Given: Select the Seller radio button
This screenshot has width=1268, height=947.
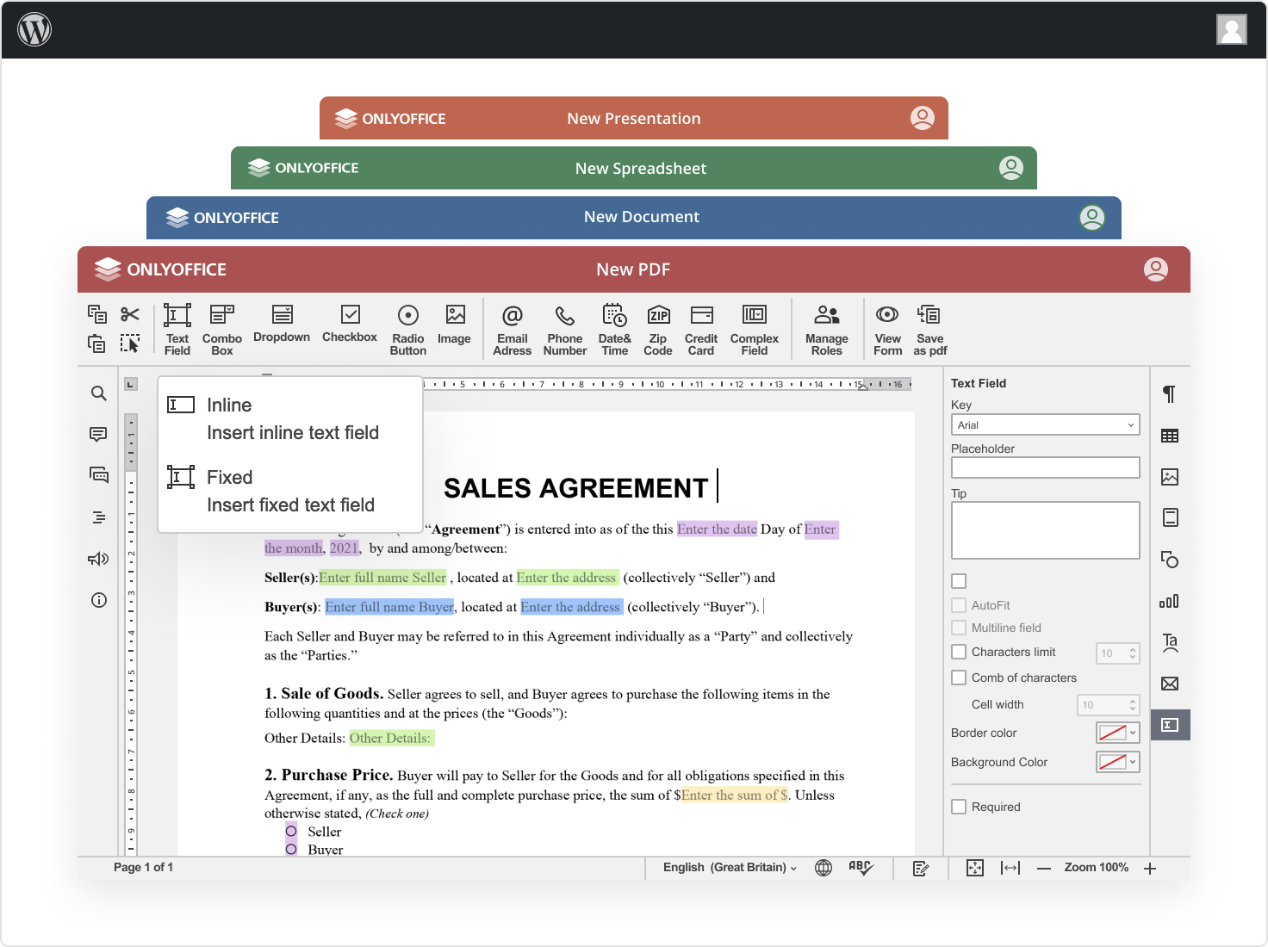Looking at the screenshot, I should coord(291,832).
